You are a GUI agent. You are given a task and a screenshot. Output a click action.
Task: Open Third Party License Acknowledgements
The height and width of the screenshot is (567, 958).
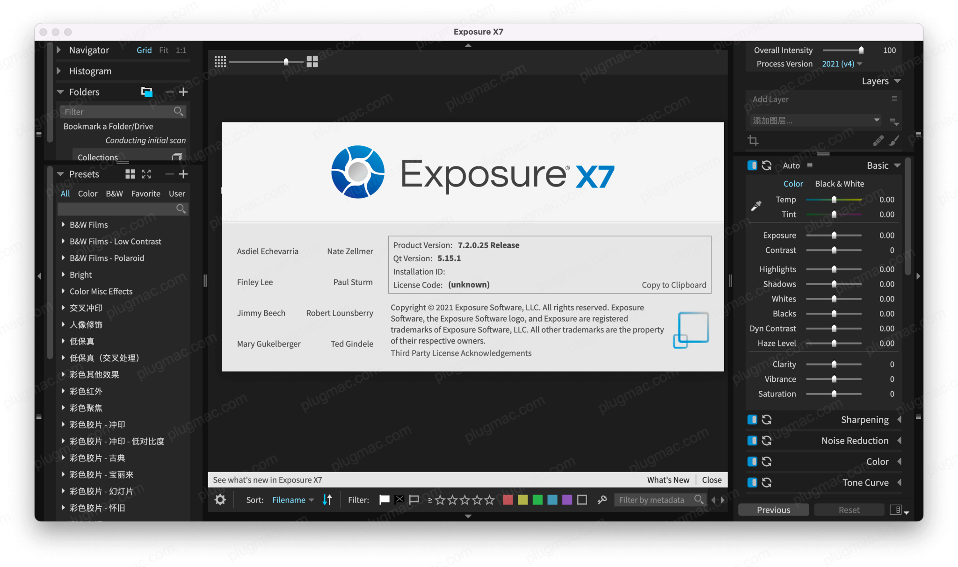[461, 353]
